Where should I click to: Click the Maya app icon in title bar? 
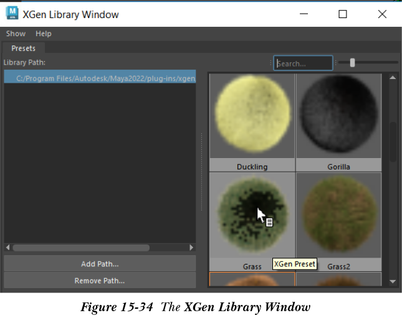click(x=12, y=14)
